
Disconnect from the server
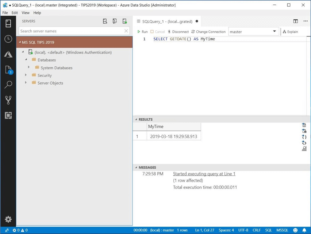point(178,32)
